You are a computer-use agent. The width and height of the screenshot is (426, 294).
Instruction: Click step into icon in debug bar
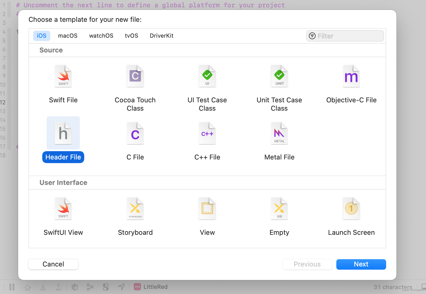click(43, 287)
